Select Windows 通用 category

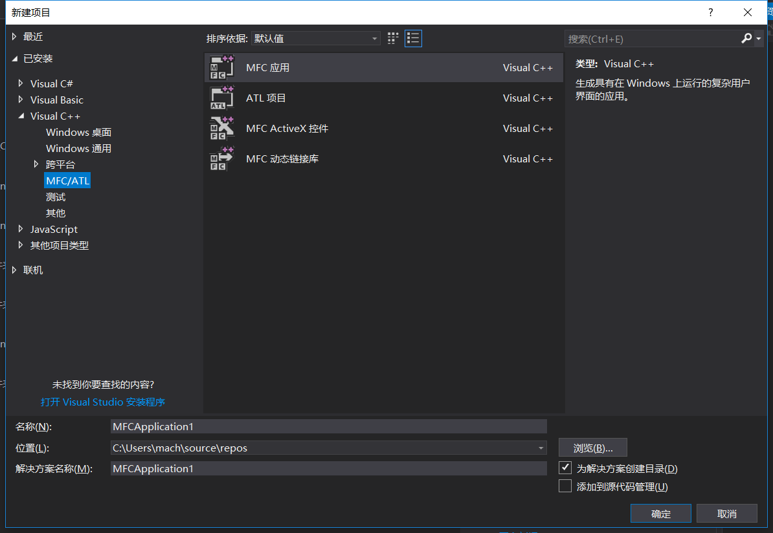point(78,148)
